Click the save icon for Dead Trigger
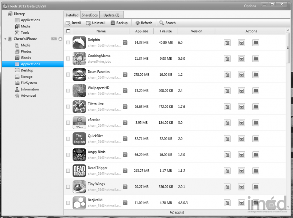The image size is (293, 218). (x=241, y=171)
